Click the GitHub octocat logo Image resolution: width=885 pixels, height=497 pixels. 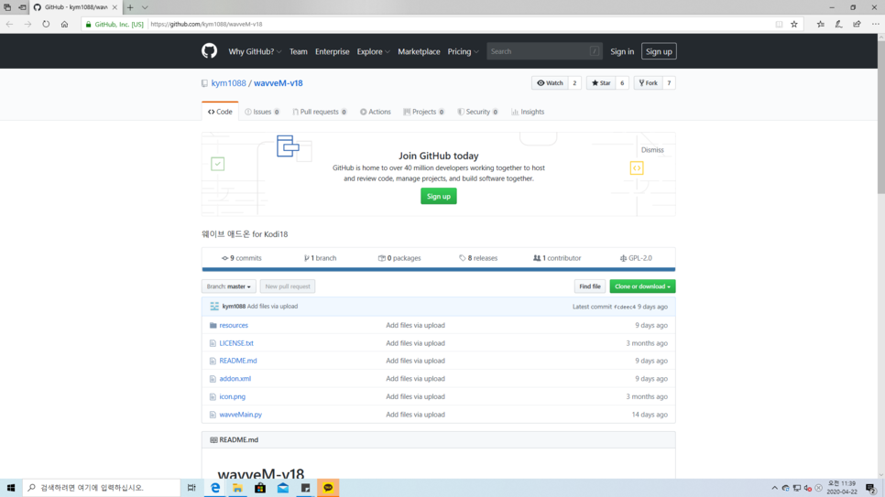click(210, 50)
